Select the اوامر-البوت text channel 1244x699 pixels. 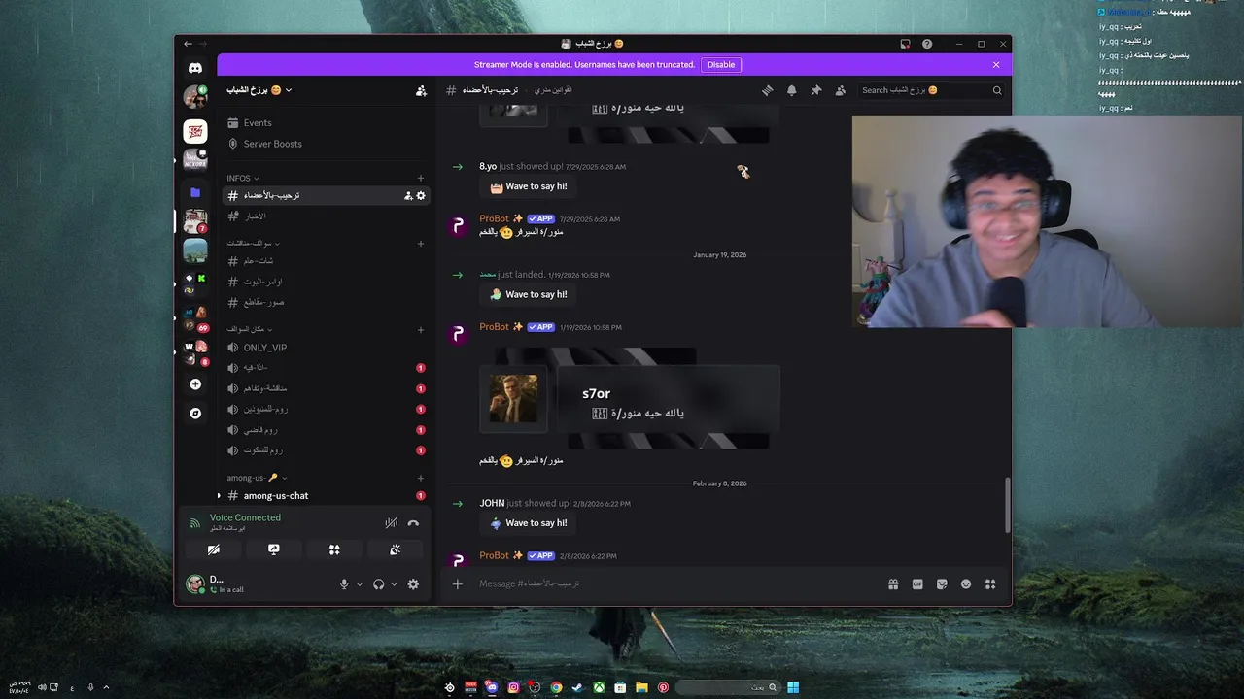click(x=325, y=282)
